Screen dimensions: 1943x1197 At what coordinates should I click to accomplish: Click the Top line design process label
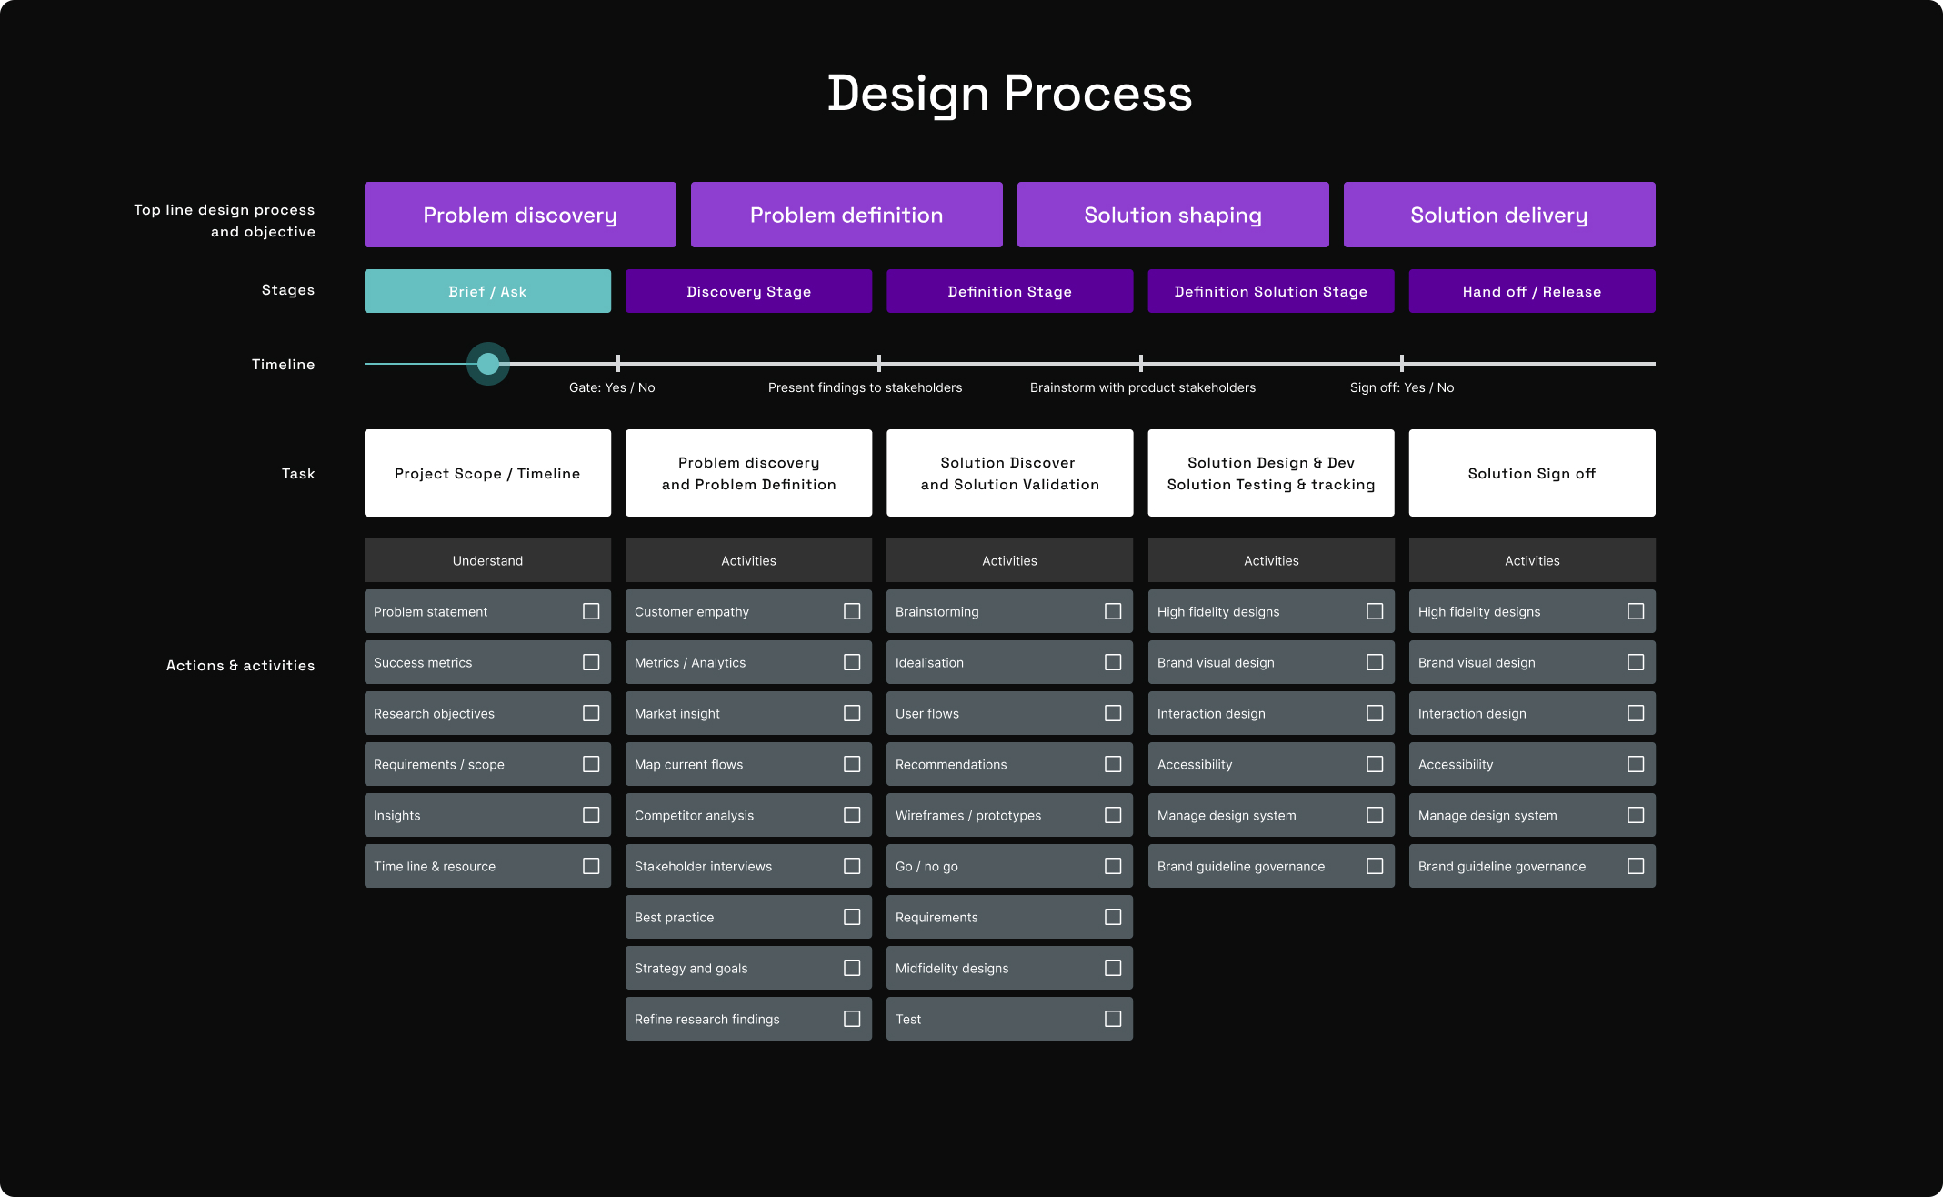[225, 221]
